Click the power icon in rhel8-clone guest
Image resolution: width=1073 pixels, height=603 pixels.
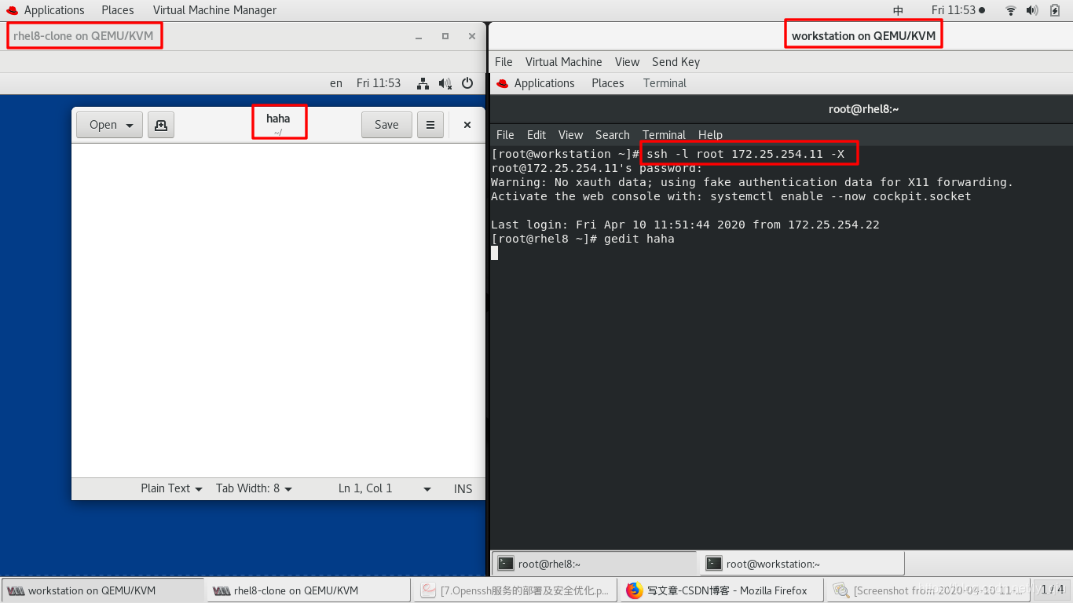pos(467,83)
